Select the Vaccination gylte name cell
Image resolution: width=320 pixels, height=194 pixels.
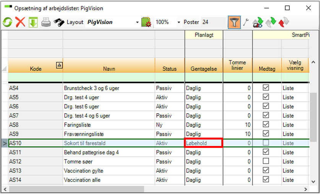(109, 171)
